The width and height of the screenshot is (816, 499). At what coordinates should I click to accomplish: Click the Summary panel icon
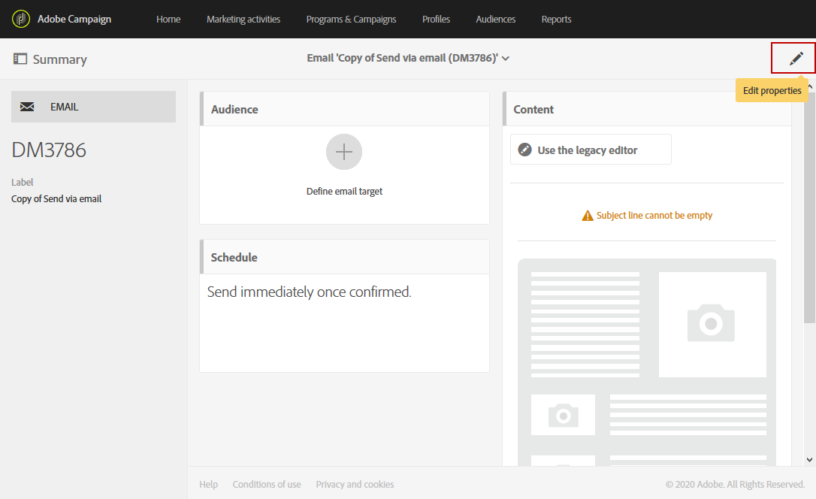point(20,59)
